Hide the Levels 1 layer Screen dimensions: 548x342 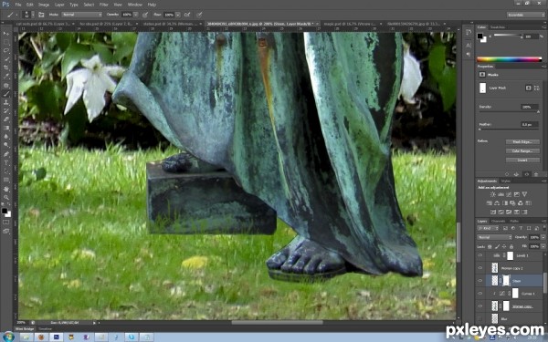pyautogui.click(x=480, y=255)
